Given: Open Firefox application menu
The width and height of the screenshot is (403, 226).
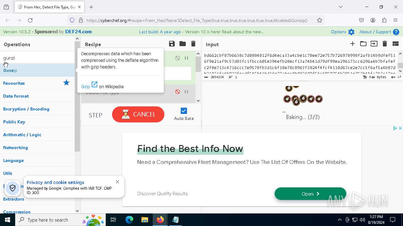Looking at the screenshot, I should (395, 20).
